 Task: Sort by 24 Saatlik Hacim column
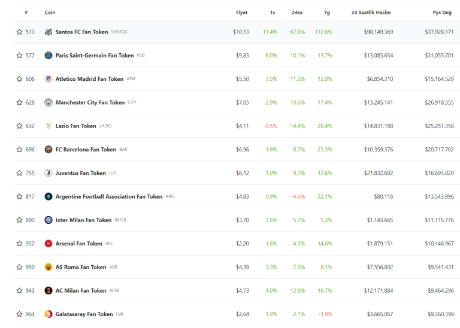371,13
